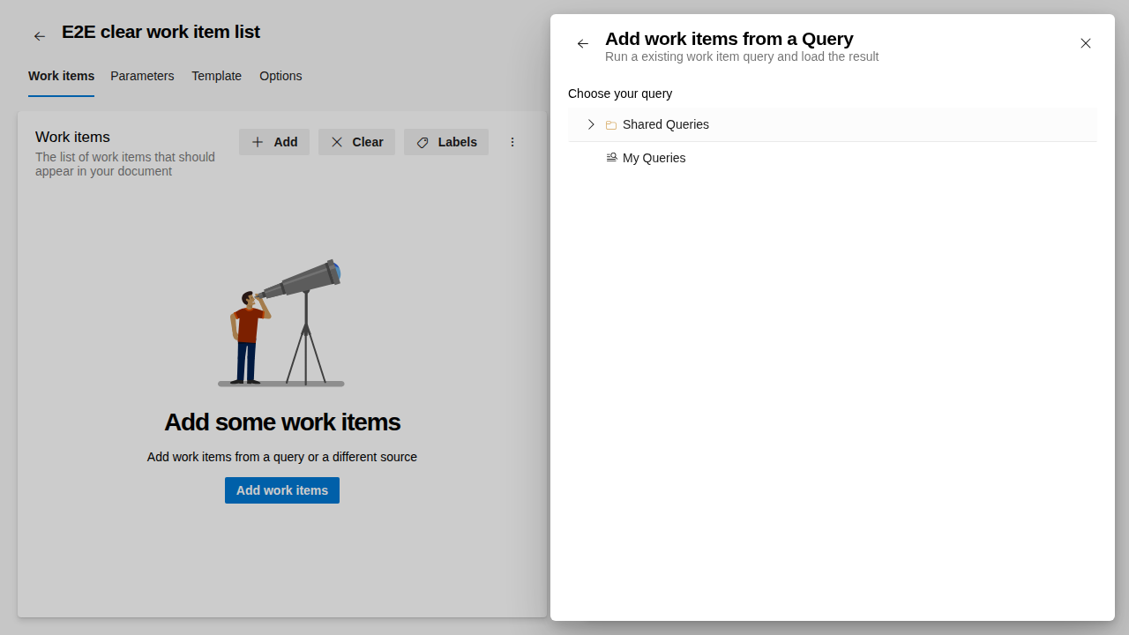Expand the Shared Queries tree node
Screen dimensions: 1129x635
pos(591,124)
